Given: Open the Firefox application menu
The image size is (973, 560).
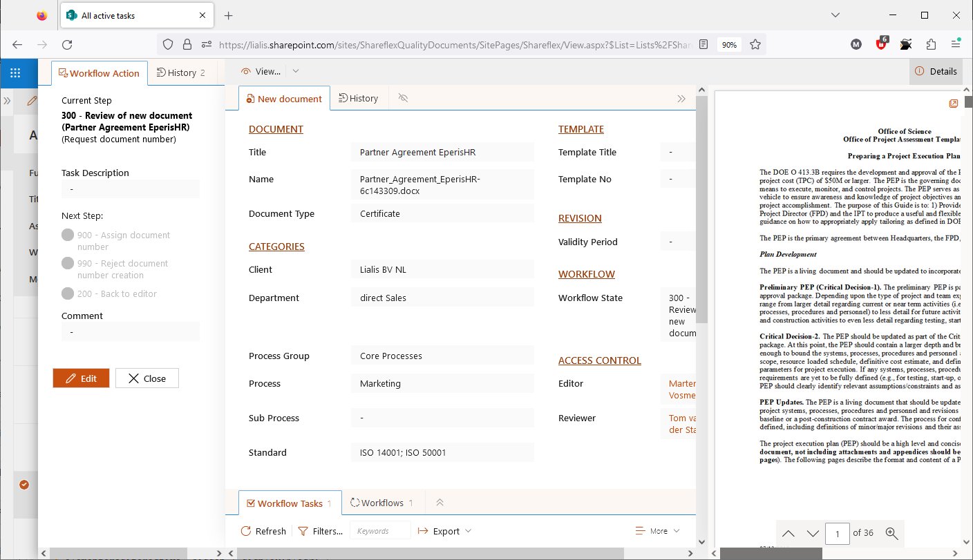Looking at the screenshot, I should pyautogui.click(x=956, y=44).
